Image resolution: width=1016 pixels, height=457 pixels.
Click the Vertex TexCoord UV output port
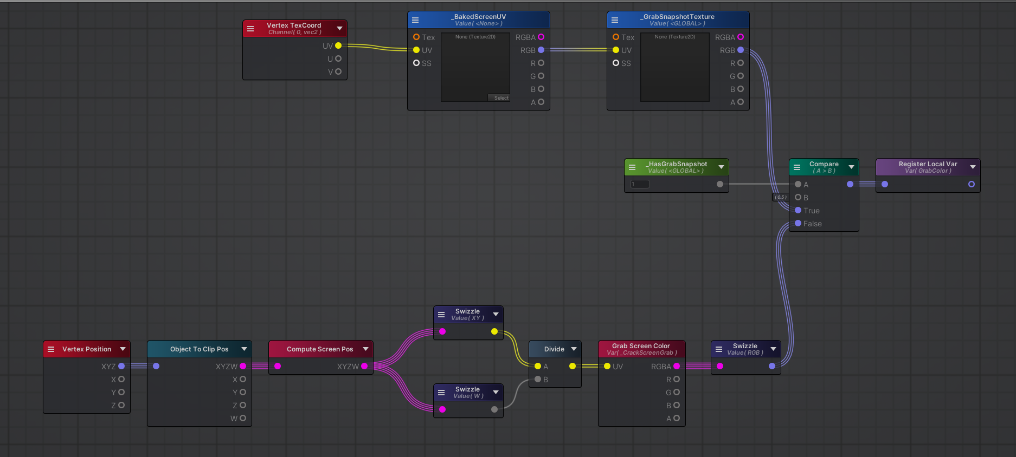pos(338,45)
